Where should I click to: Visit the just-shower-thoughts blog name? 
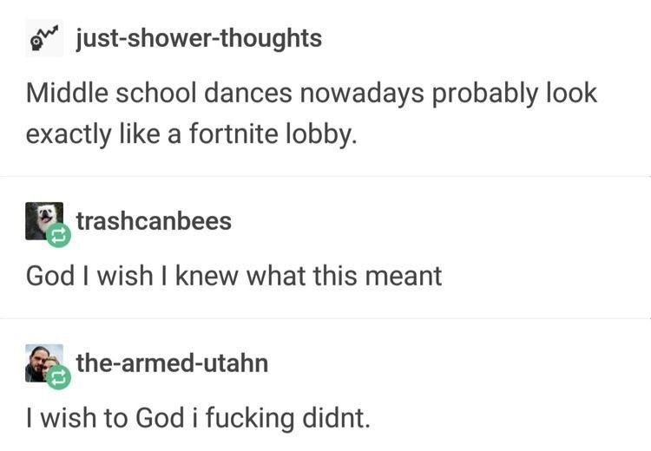coord(199,38)
